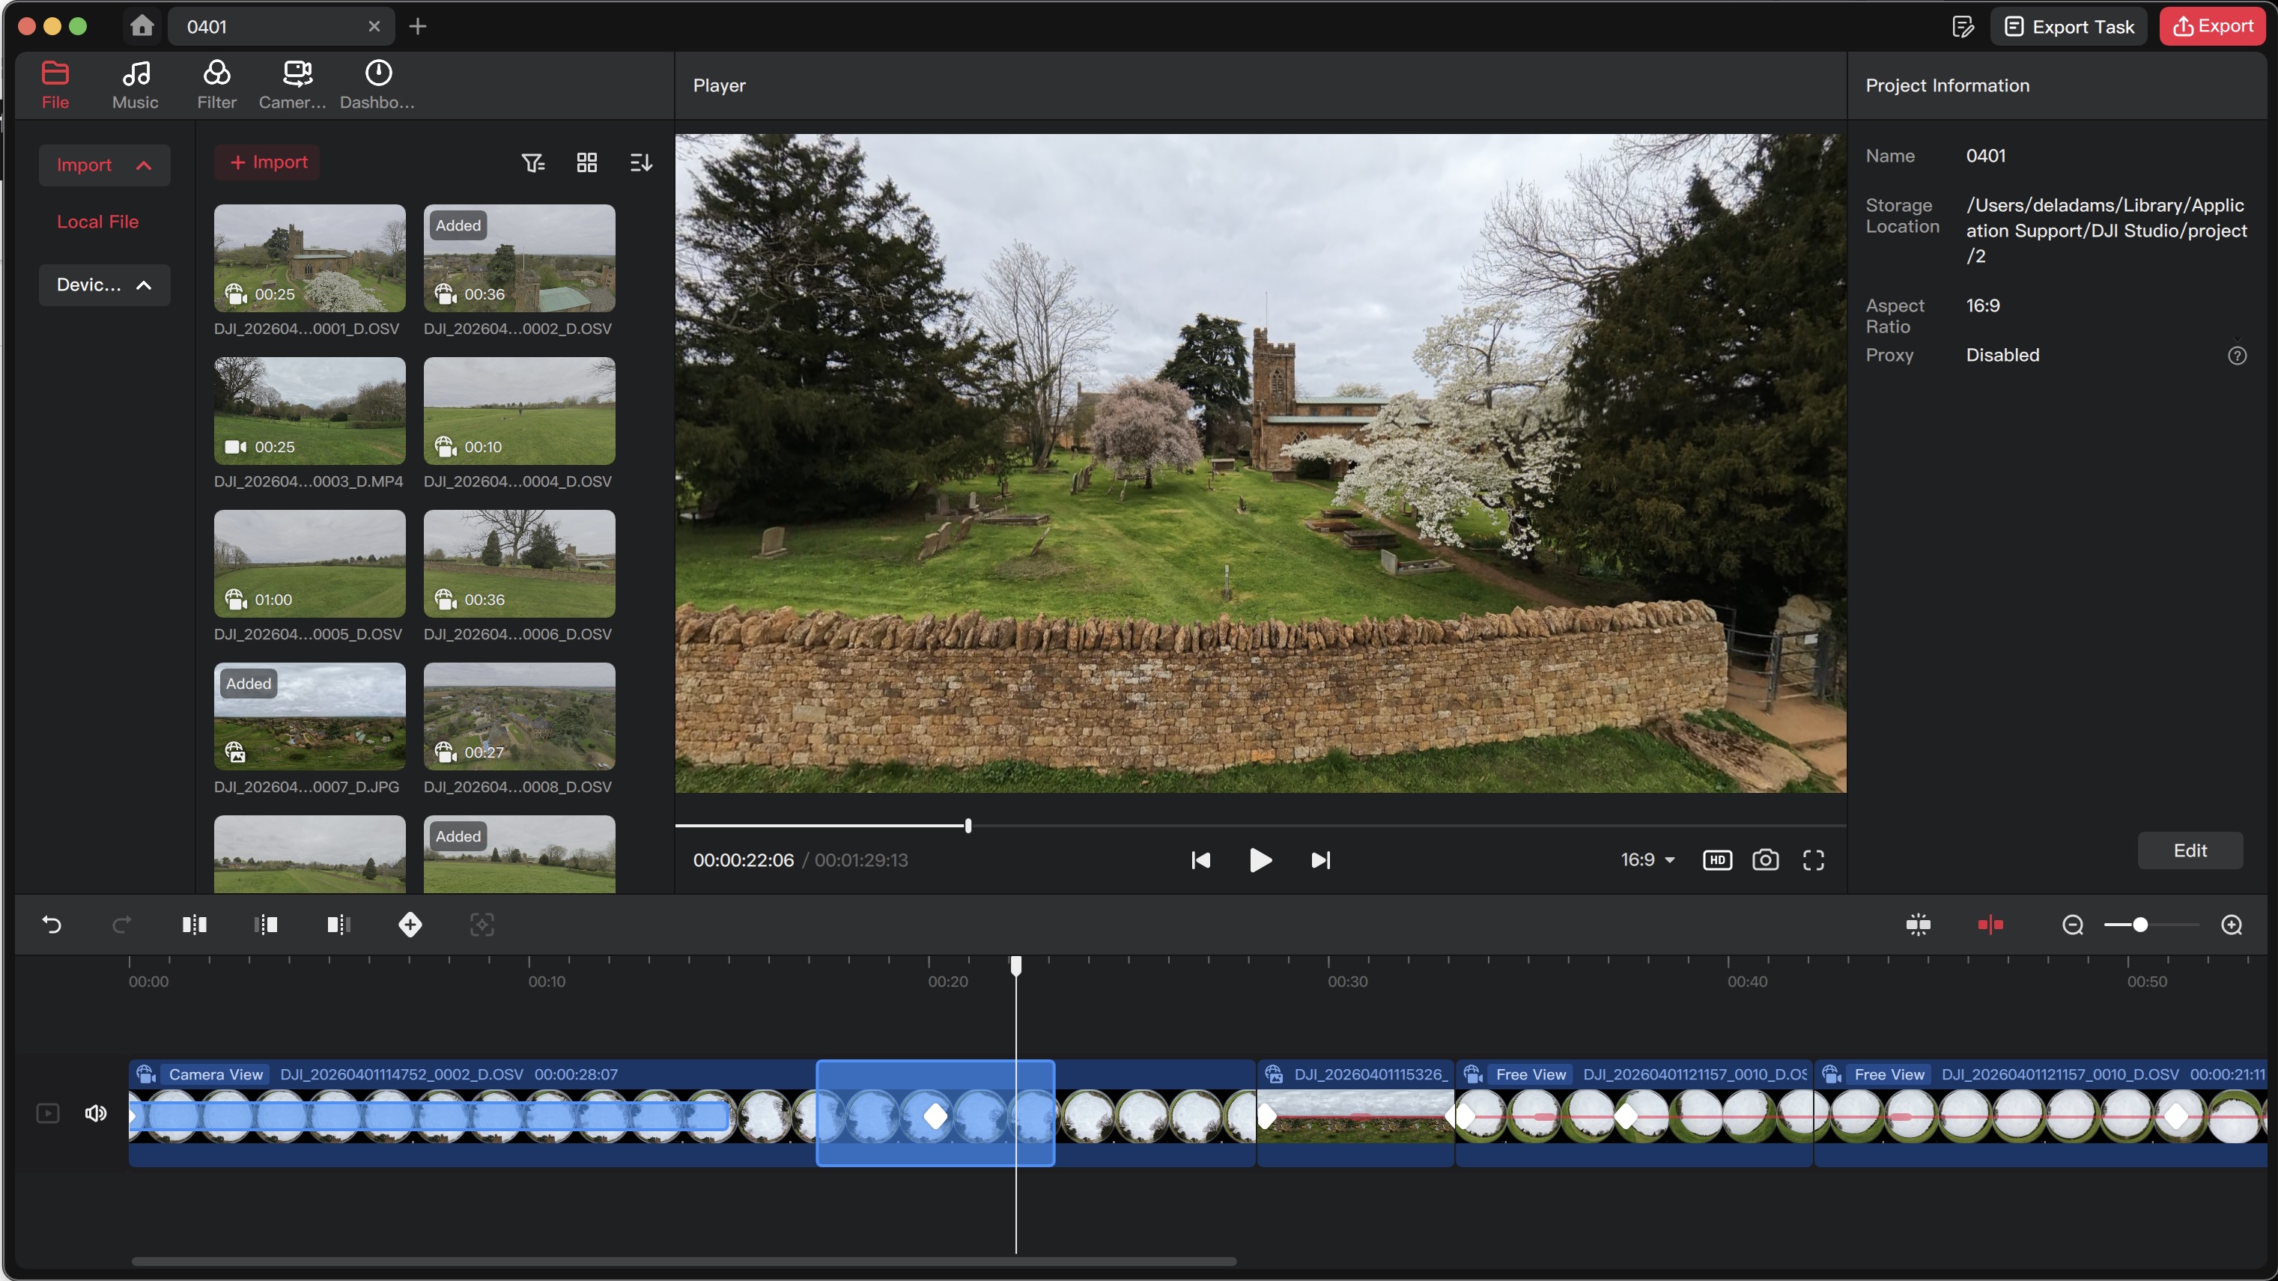2278x1281 pixels.
Task: Switch media library to grid view
Action: pyautogui.click(x=586, y=162)
